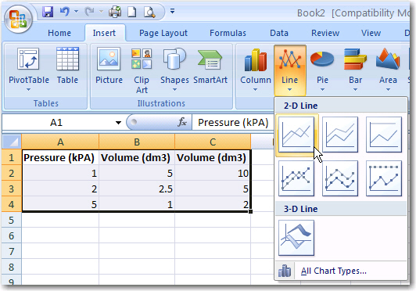Image resolution: width=416 pixels, height=291 pixels.
Task: Select column C header
Action: [x=213, y=142]
